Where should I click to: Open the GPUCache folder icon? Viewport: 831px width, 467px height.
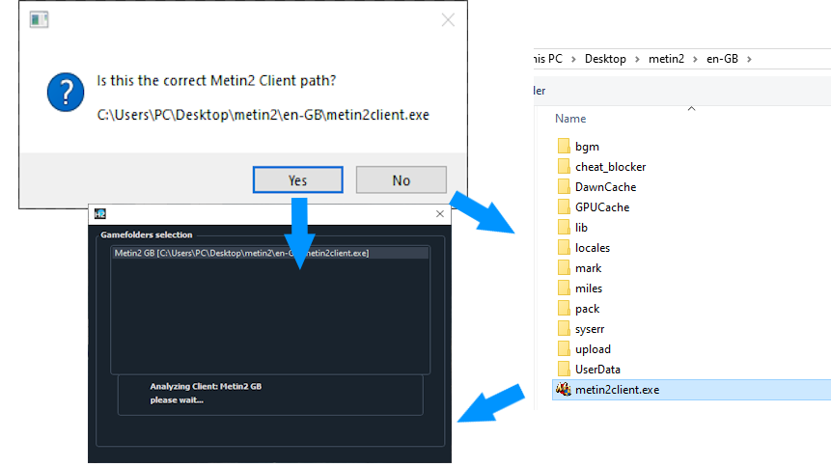point(565,207)
